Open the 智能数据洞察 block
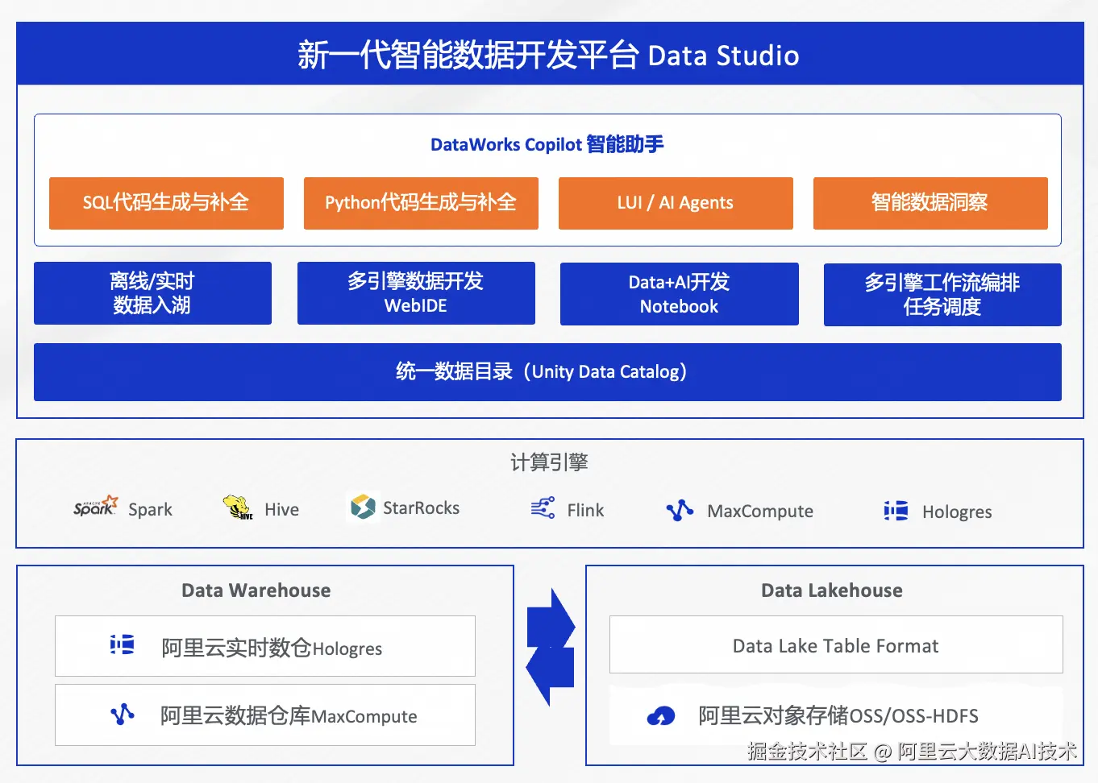 930,203
